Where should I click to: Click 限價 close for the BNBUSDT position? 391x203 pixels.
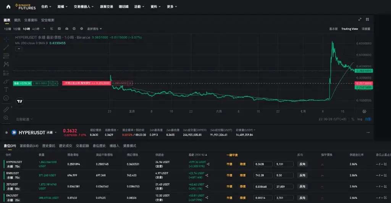(x=242, y=176)
